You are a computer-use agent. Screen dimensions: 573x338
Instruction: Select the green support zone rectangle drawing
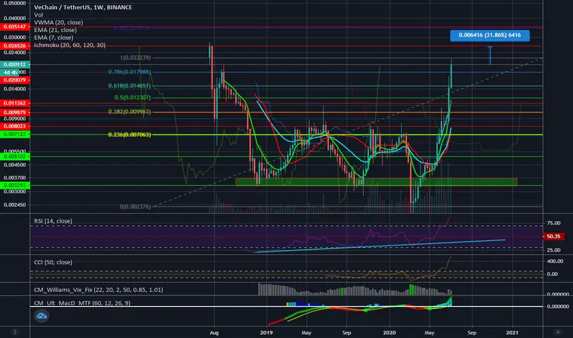(x=376, y=182)
